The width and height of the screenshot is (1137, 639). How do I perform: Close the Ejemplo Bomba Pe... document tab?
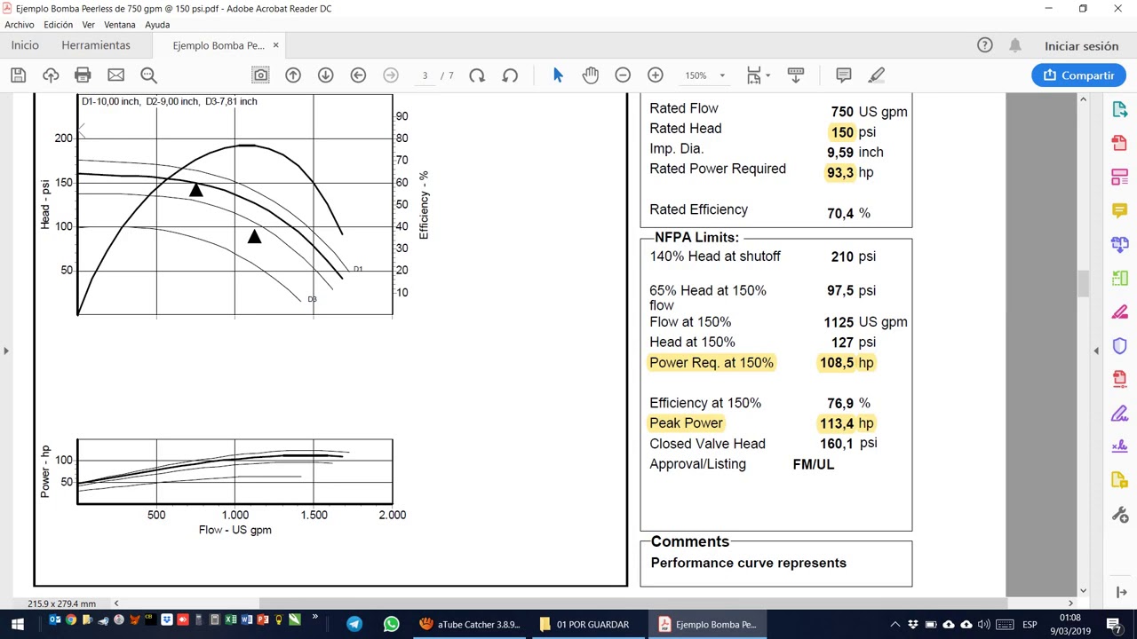pyautogui.click(x=275, y=45)
